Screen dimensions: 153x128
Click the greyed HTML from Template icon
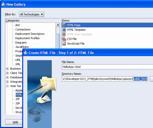[64, 34]
